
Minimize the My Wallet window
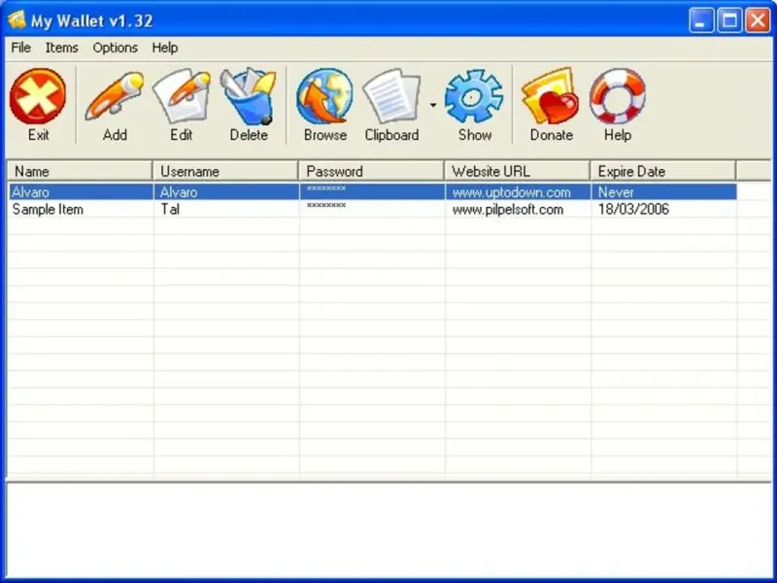point(701,20)
